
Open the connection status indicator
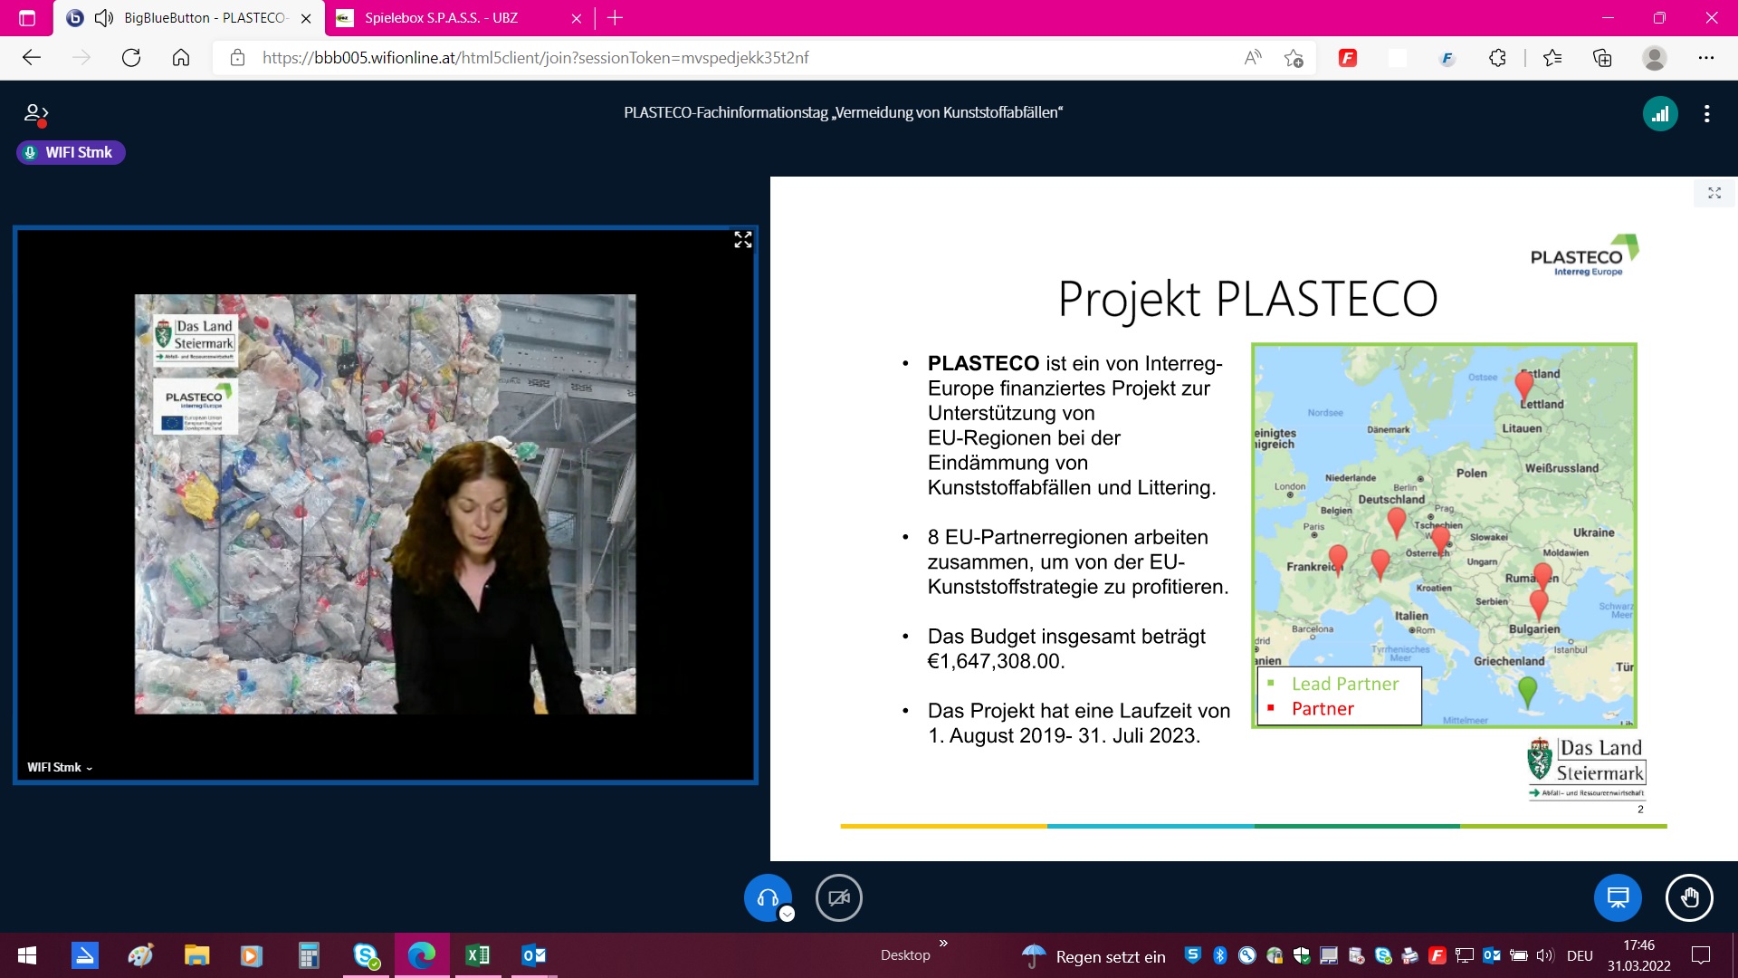point(1660,114)
